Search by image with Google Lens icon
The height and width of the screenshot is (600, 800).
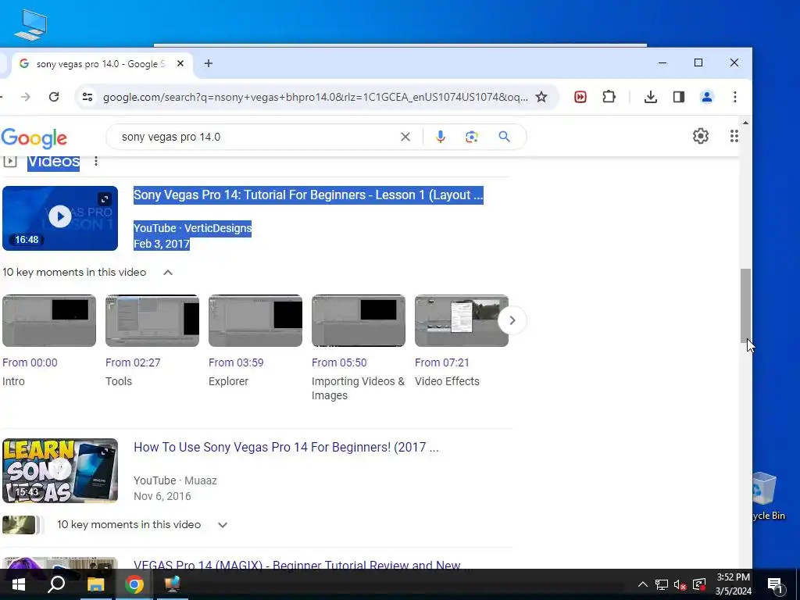pos(472,137)
